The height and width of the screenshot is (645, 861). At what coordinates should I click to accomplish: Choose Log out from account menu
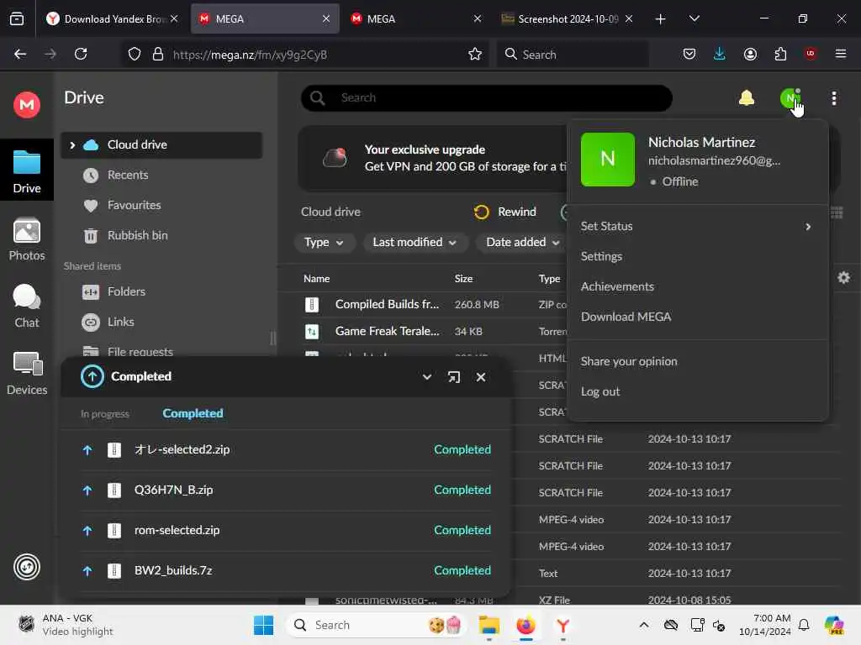(600, 391)
